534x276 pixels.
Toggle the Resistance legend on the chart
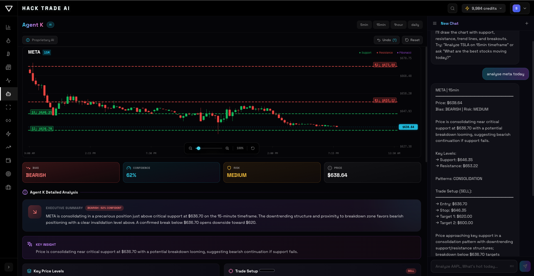pyautogui.click(x=384, y=52)
